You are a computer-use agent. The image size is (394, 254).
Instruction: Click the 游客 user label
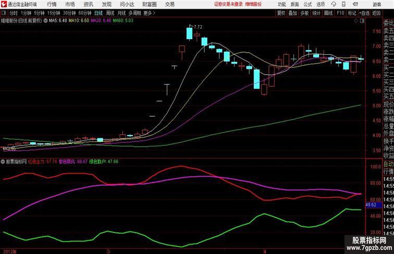[x=377, y=5]
